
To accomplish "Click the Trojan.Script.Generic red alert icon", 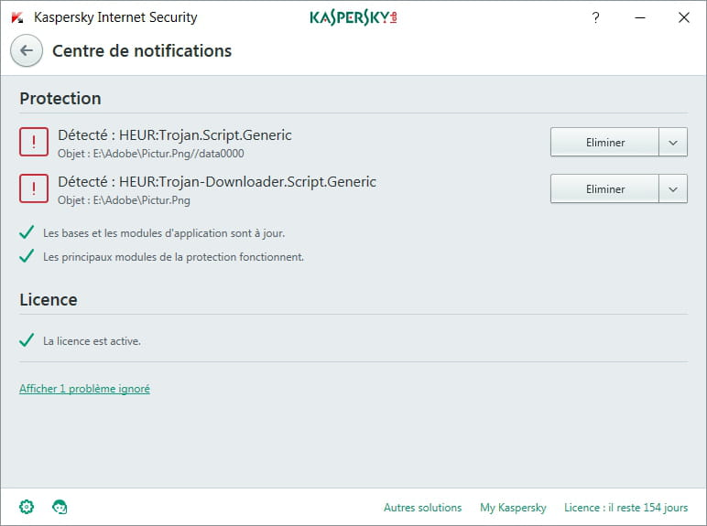I will tap(34, 142).
